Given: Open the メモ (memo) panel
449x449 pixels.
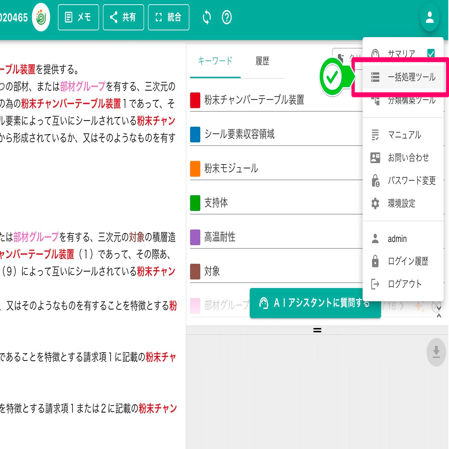Looking at the screenshot, I should (x=78, y=17).
